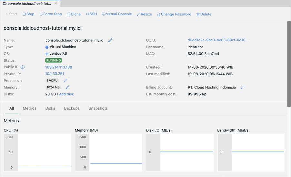291x177 pixels.
Task: Switch to the Snapshots tab
Action: [98, 108]
